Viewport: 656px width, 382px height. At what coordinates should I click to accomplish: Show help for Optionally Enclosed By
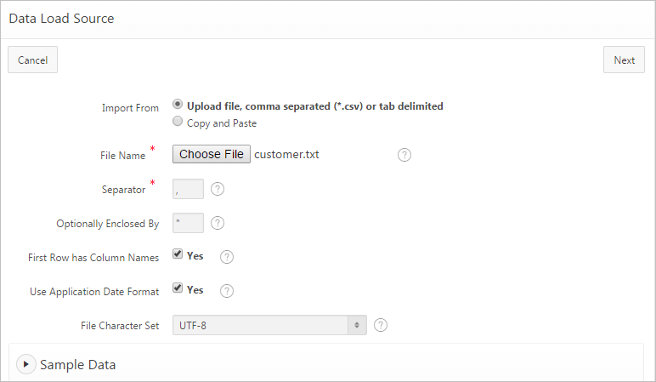(x=218, y=223)
